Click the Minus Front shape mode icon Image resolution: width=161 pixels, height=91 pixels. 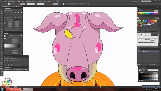8,61
